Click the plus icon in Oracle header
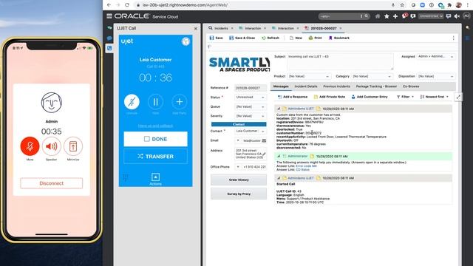473x266 pixels. 395,16
